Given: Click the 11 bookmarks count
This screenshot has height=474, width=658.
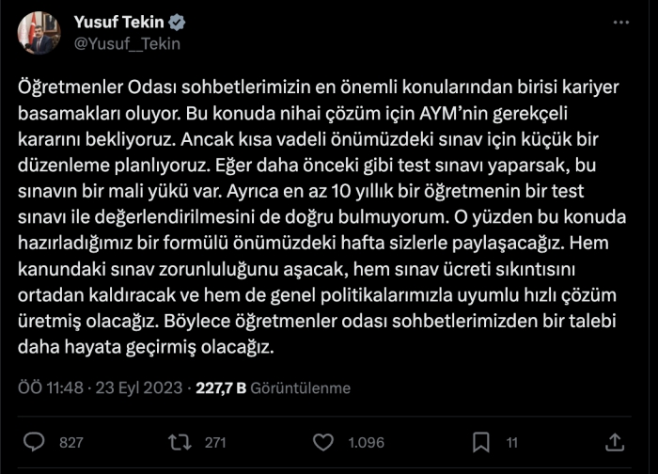Looking at the screenshot, I should tap(512, 443).
